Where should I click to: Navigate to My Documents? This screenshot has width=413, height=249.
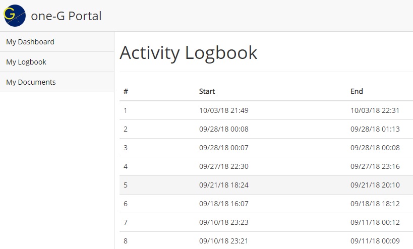31,82
